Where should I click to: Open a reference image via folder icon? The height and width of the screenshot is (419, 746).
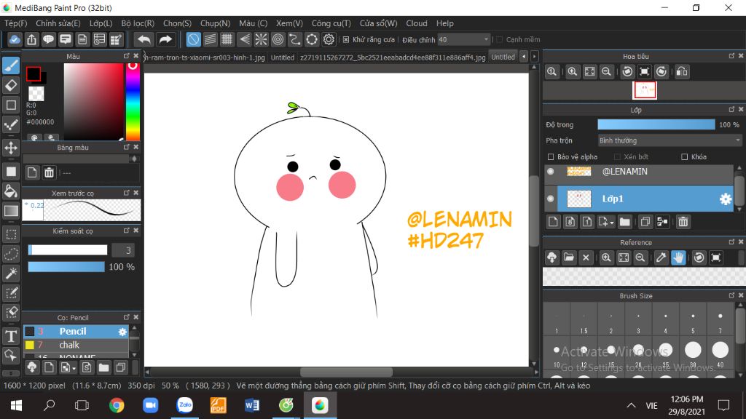(568, 258)
